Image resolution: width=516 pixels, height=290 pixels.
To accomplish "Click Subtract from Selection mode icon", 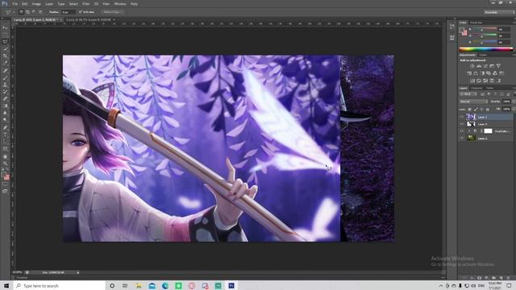I will tap(34, 12).
